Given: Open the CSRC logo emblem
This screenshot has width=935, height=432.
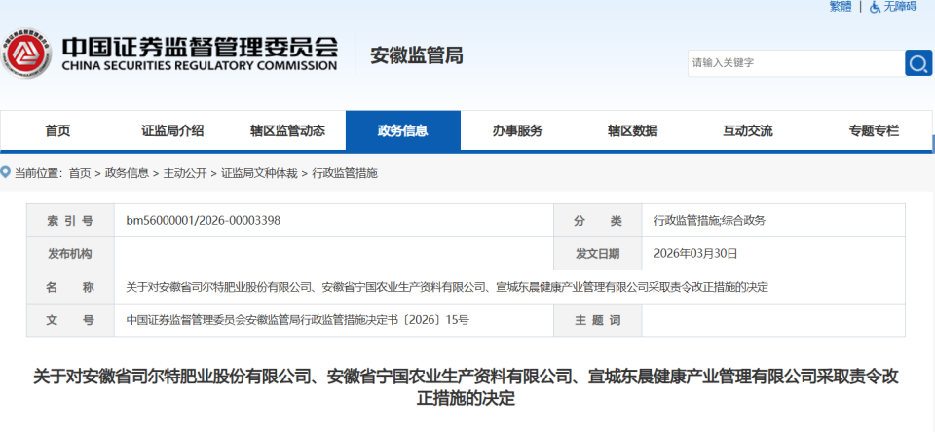Looking at the screenshot, I should [x=27, y=54].
